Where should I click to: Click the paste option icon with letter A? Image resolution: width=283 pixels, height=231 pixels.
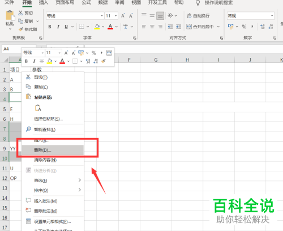38,108
